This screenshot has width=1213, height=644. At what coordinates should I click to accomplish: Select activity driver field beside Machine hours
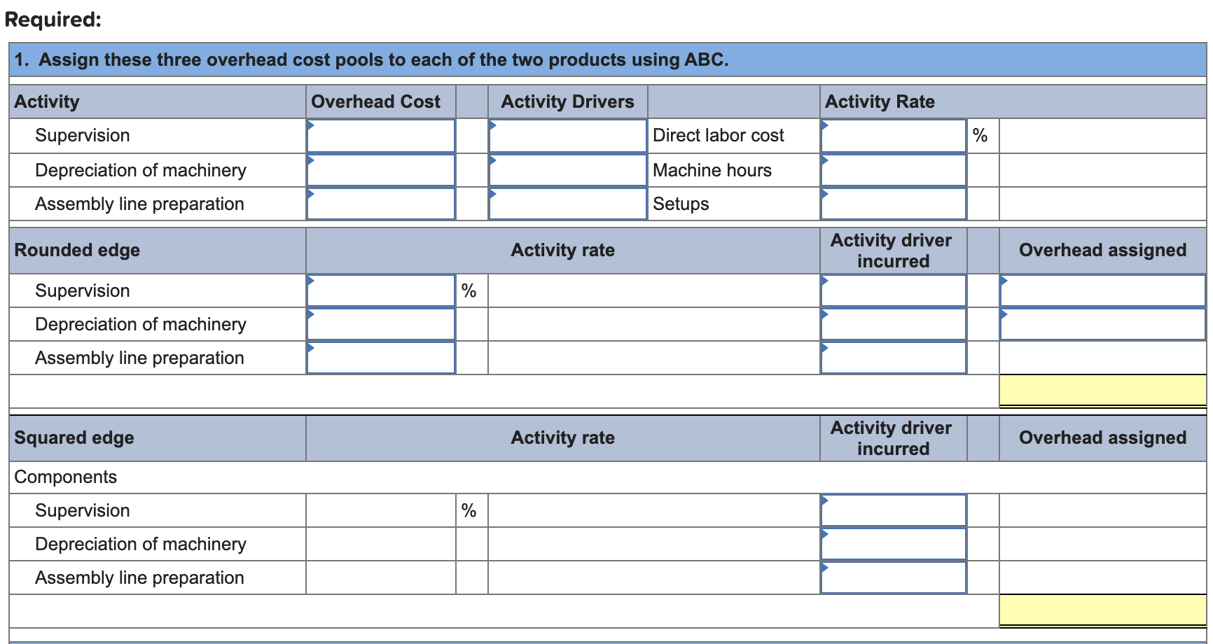click(567, 170)
